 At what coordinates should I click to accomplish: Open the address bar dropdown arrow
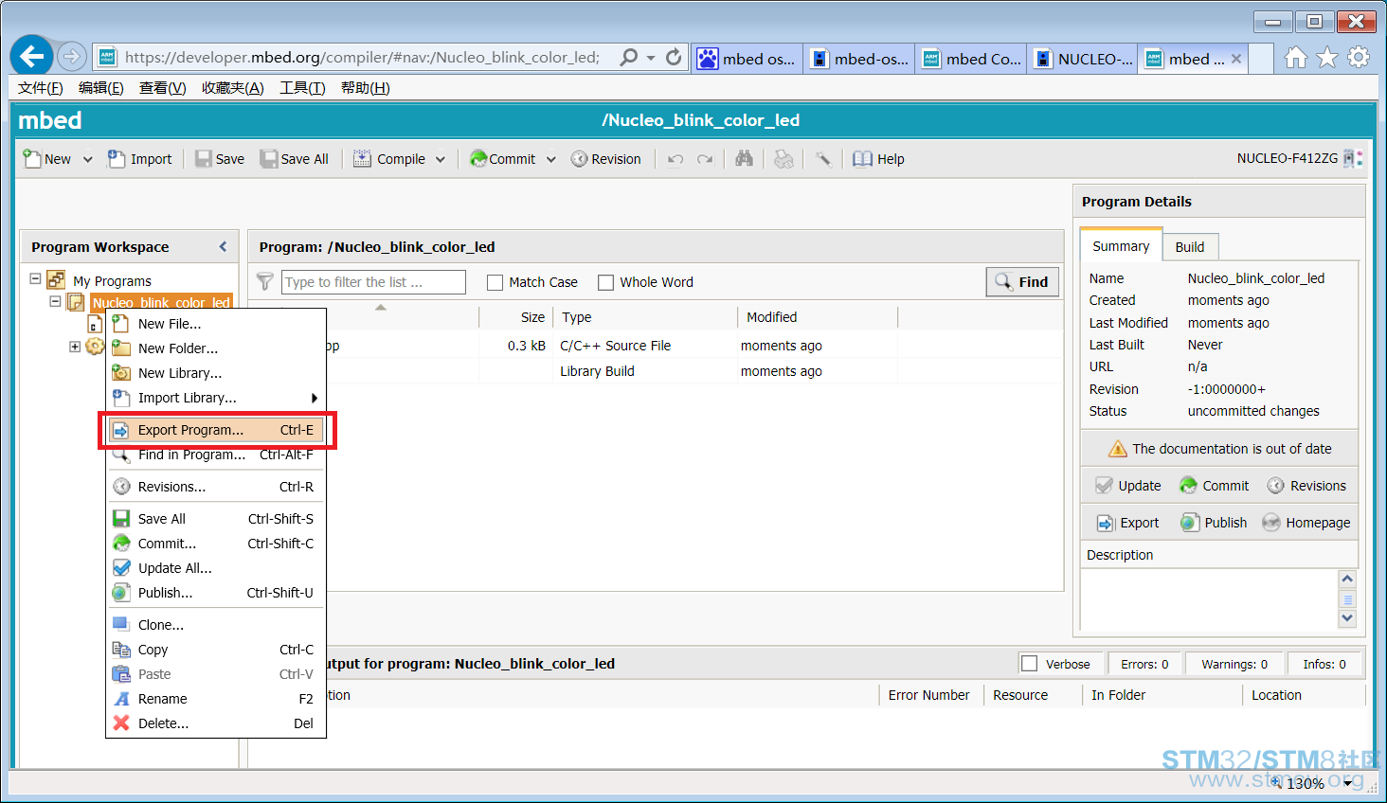pos(651,58)
